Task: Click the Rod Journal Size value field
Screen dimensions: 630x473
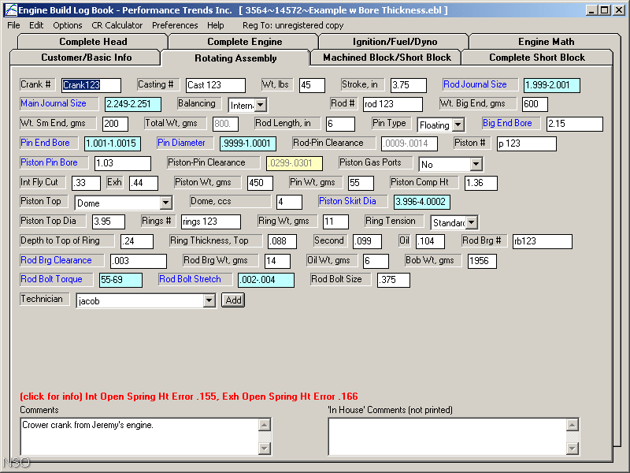Action: [x=552, y=85]
